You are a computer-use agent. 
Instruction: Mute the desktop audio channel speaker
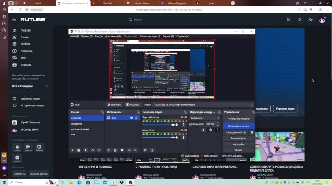(177, 125)
